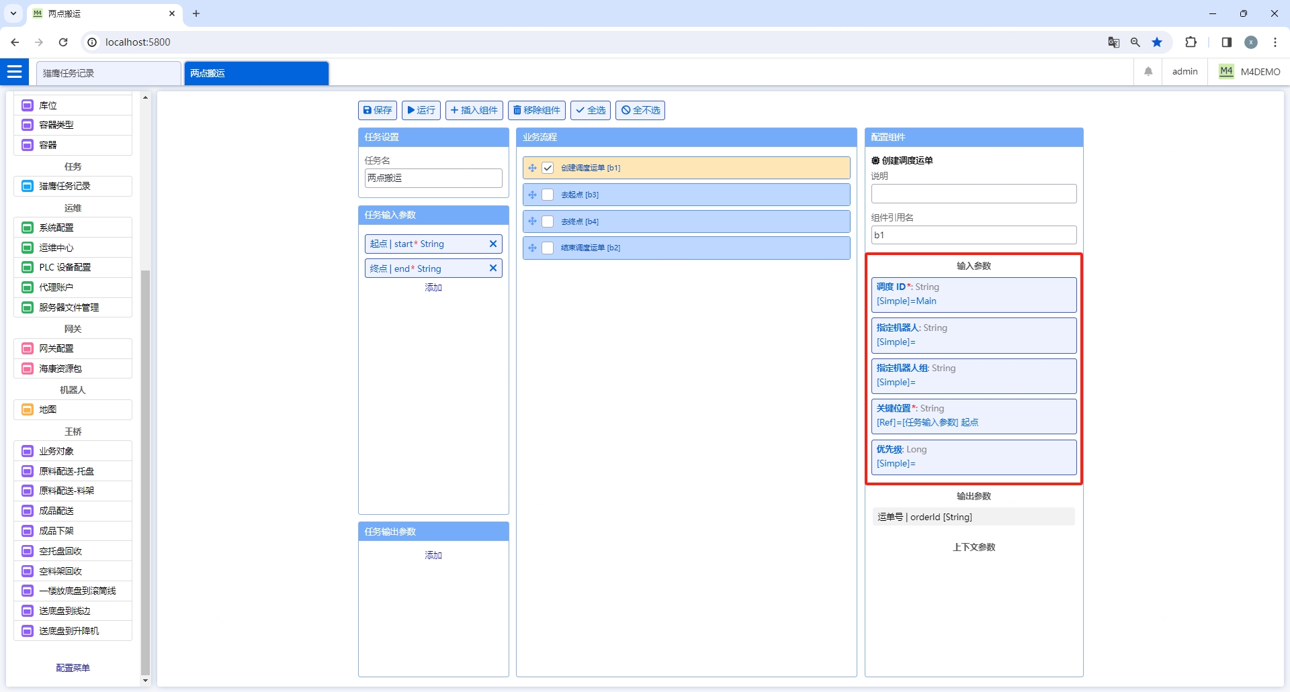The width and height of the screenshot is (1290, 692).
Task: Open 网关配置 in sidebar
Action: pyautogui.click(x=73, y=348)
